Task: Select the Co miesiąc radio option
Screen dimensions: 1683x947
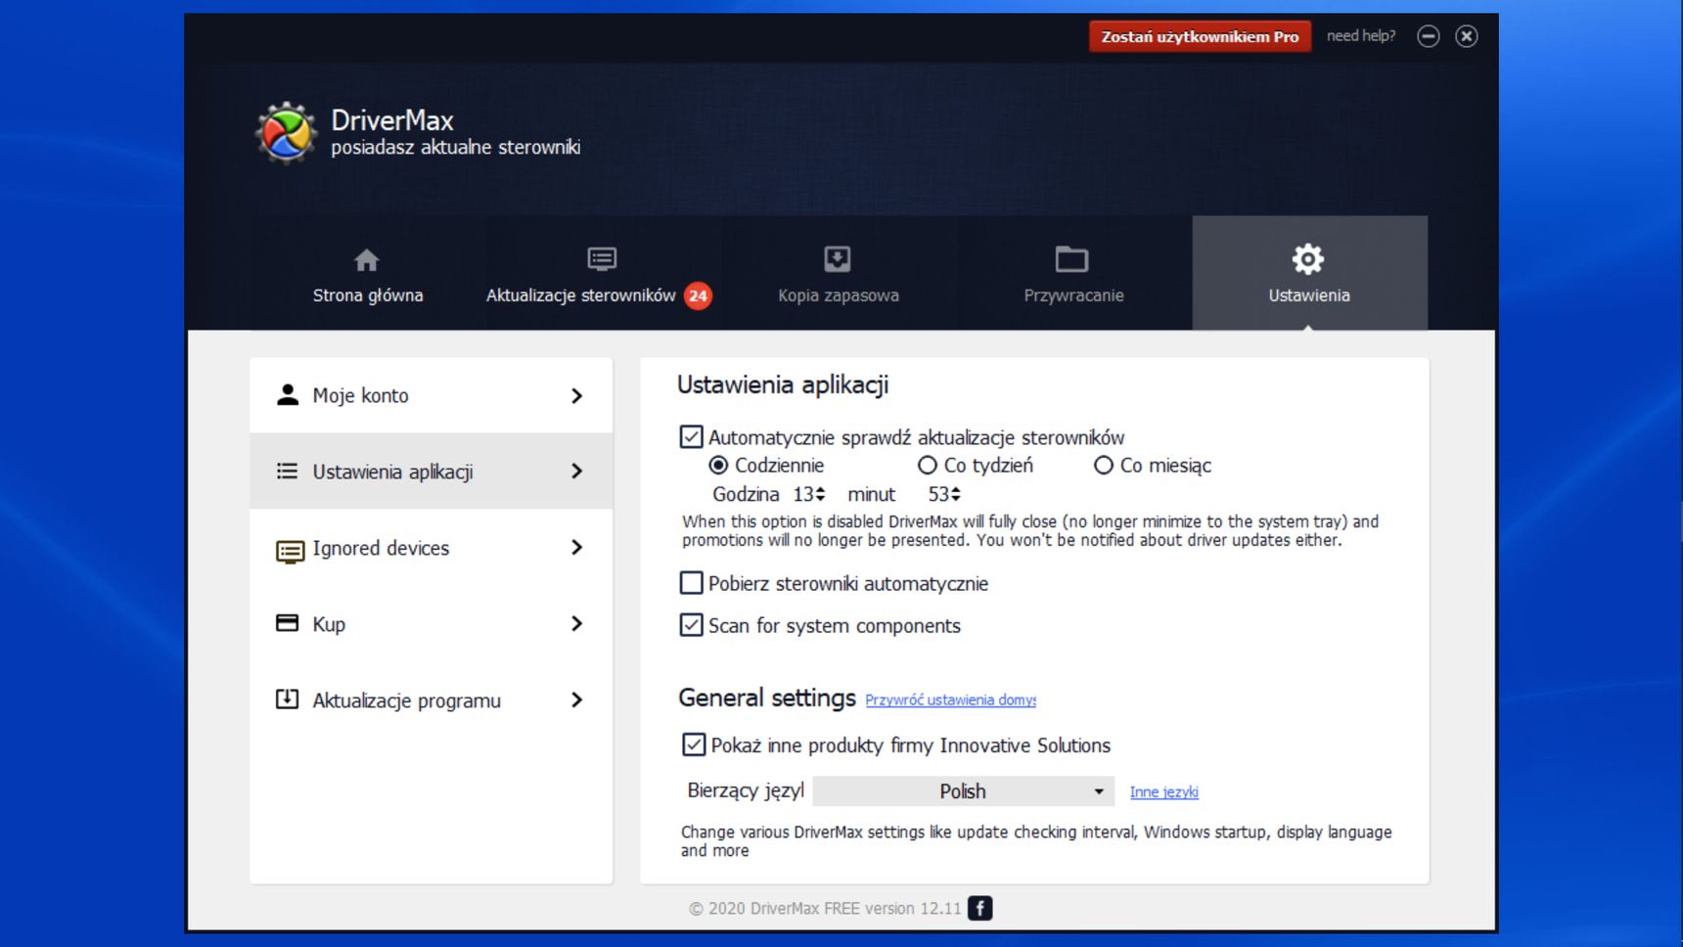Action: [x=1104, y=465]
